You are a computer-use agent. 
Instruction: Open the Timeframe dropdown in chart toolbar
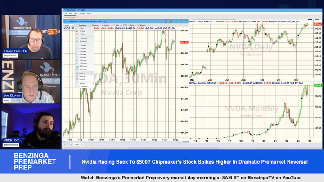click(82, 25)
